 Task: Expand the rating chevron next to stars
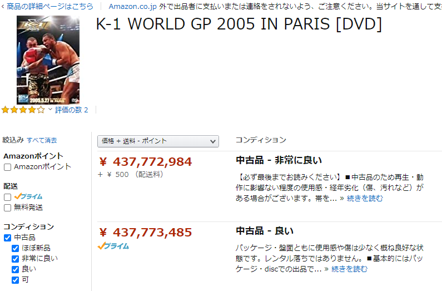pyautogui.click(x=50, y=110)
